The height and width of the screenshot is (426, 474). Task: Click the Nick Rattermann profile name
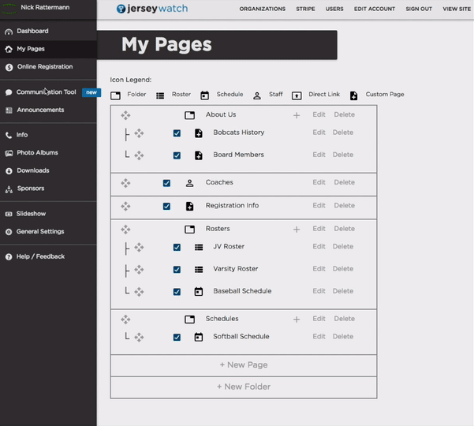click(x=45, y=7)
